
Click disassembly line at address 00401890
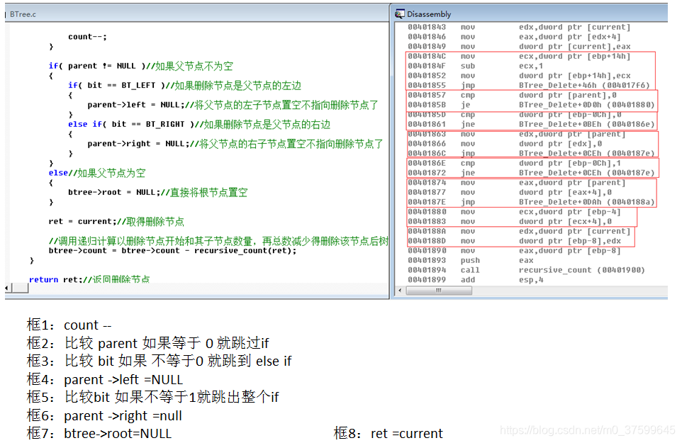point(514,250)
